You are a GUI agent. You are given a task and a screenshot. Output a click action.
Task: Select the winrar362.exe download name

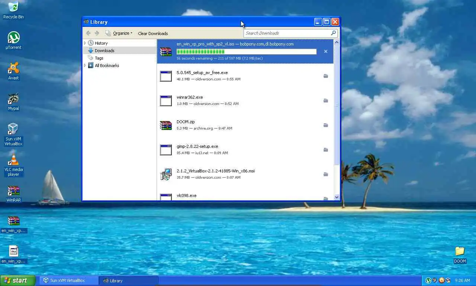190,97
